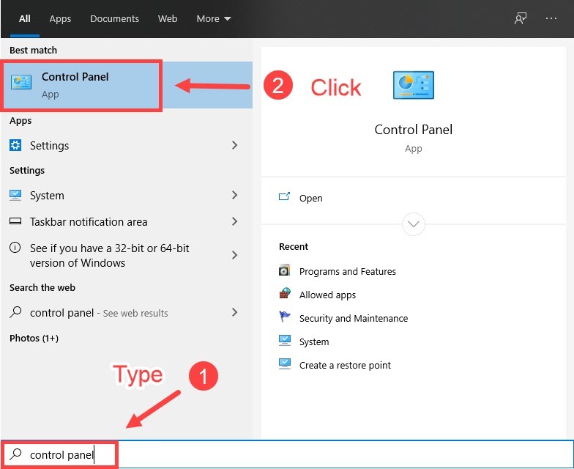Click the Programs and Features icon
574x469 pixels.
coord(284,270)
